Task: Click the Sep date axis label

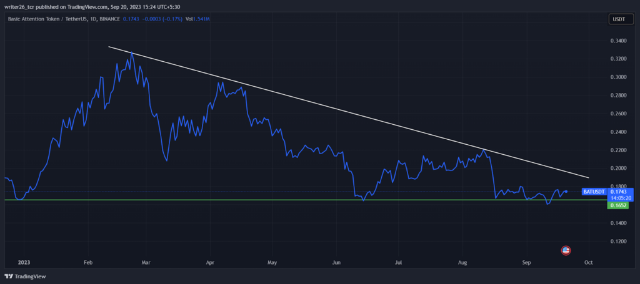Action: tap(526, 263)
